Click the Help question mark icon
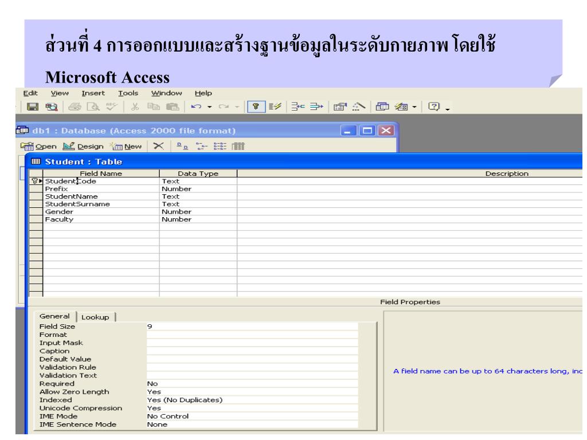Screen dimensions: 587x440 click(x=434, y=107)
